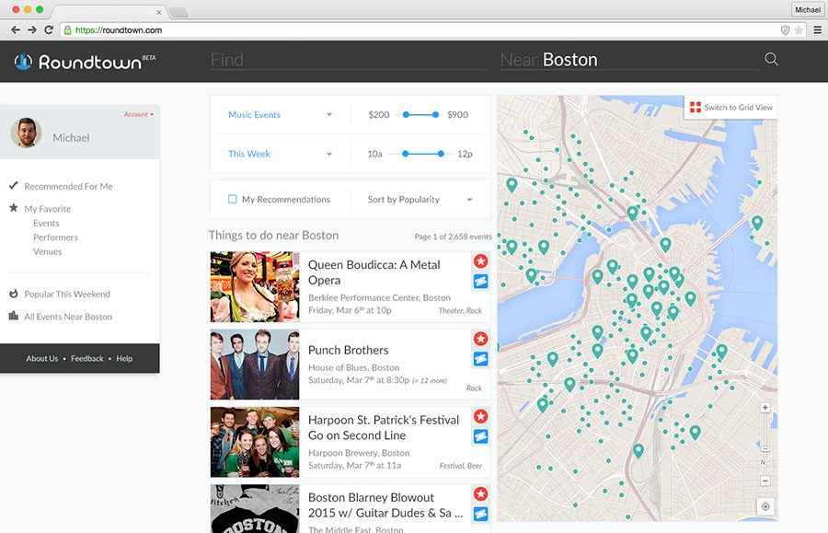The width and height of the screenshot is (828, 533).
Task: Click the Recommended For Me checkmark icon
Action: (x=14, y=185)
